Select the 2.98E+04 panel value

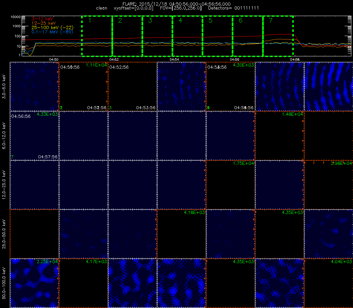tap(341, 164)
